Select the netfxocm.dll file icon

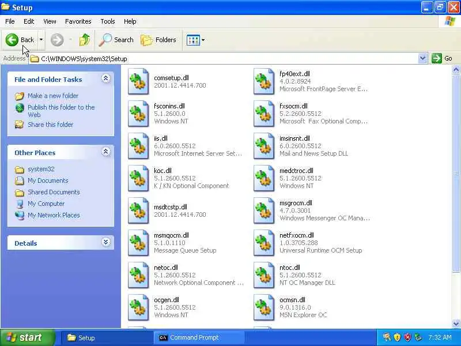[x=264, y=243]
